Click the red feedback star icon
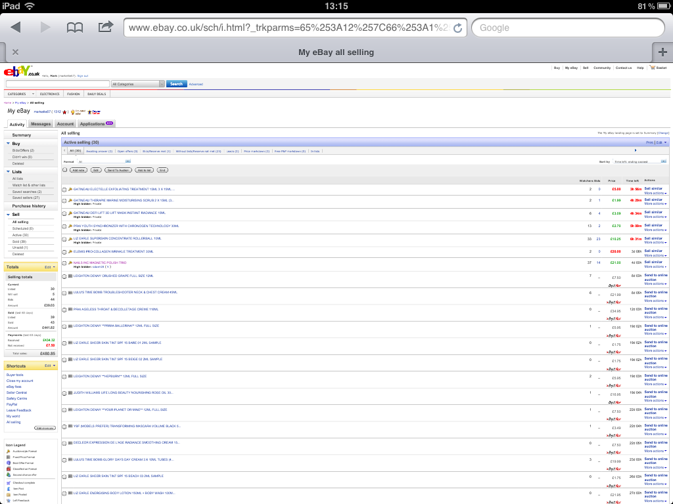Screen dimensions: 673x504 pyautogui.click(x=64, y=112)
